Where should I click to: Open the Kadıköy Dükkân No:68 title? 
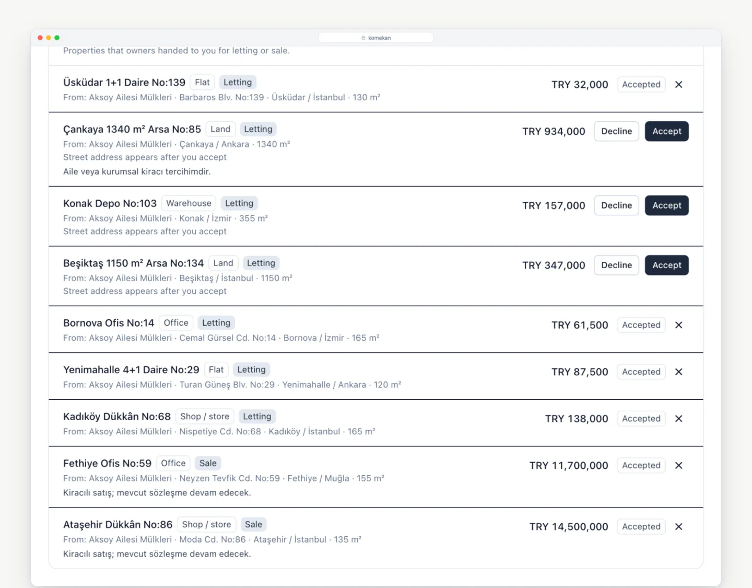coord(117,417)
